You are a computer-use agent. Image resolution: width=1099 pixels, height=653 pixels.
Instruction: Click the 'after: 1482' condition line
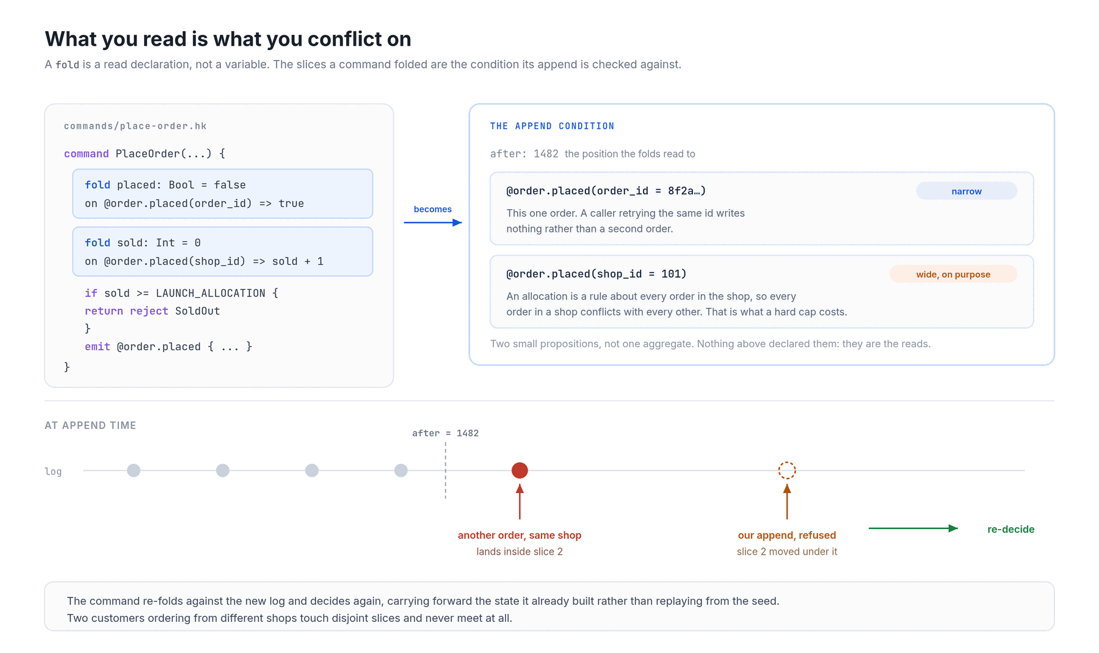point(592,154)
